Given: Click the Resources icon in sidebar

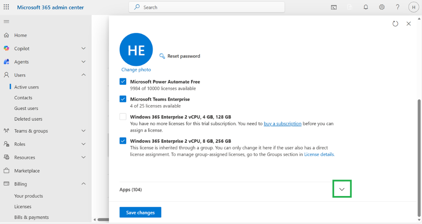Looking at the screenshot, I should coord(7,157).
